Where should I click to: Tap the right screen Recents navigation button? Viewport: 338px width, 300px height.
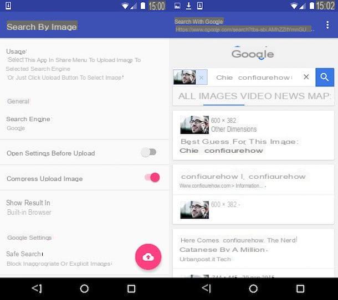(x=300, y=288)
